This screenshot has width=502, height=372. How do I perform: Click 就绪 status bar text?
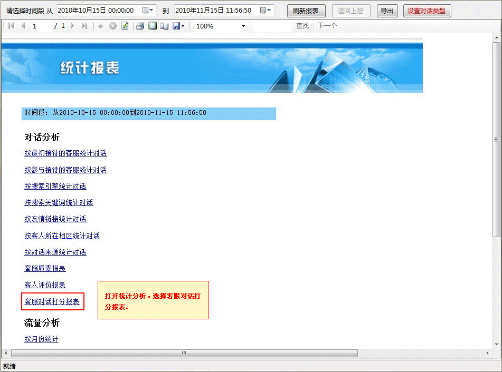click(x=10, y=366)
